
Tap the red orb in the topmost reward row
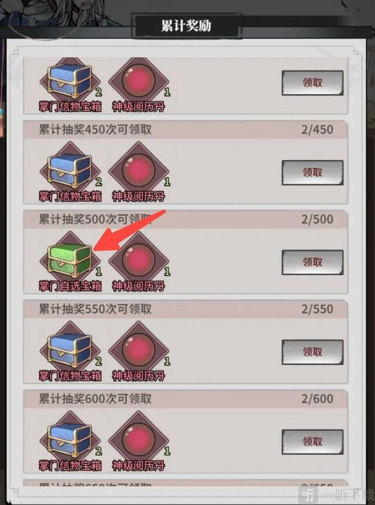[139, 81]
